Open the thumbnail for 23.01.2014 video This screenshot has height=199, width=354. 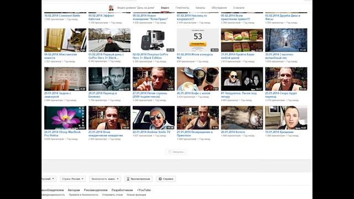(x=110, y=118)
